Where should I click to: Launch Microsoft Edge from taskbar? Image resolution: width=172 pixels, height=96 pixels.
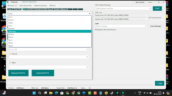click(x=56, y=93)
